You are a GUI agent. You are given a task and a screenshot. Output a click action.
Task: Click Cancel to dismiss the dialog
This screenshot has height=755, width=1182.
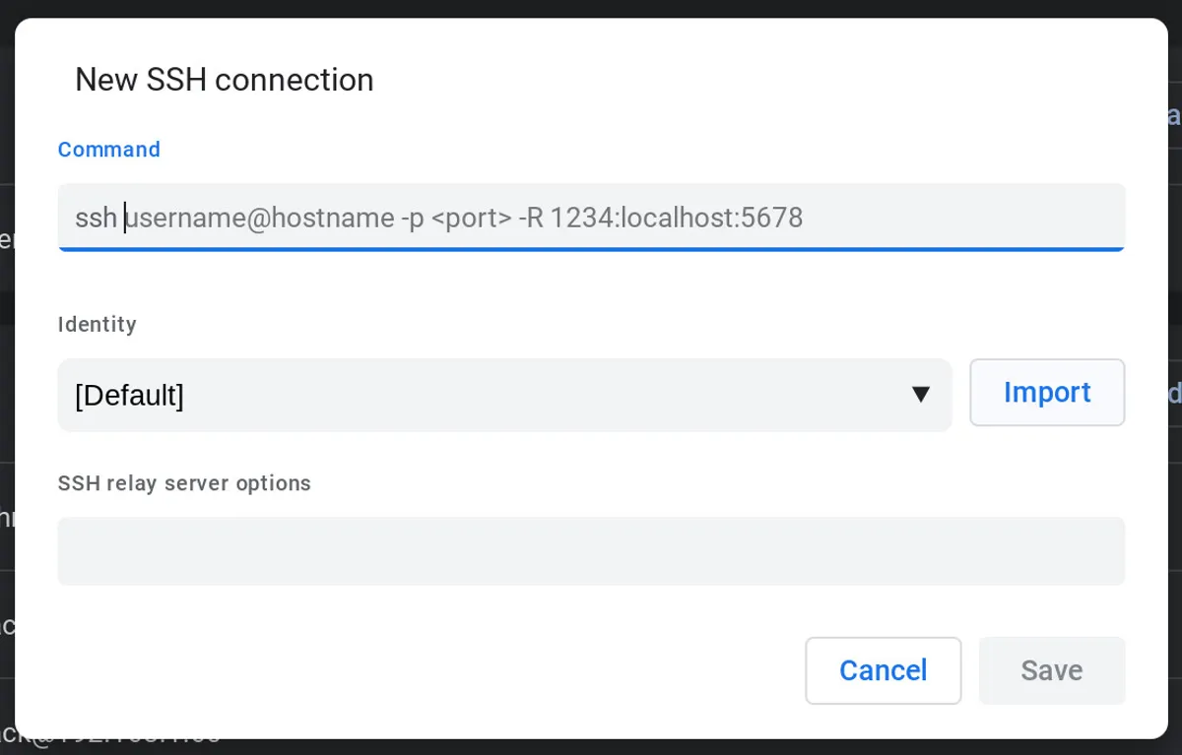[x=883, y=670]
